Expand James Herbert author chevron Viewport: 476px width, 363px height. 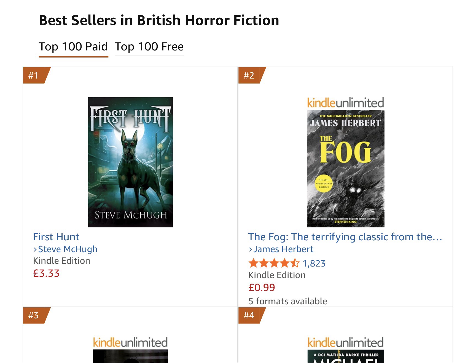250,249
